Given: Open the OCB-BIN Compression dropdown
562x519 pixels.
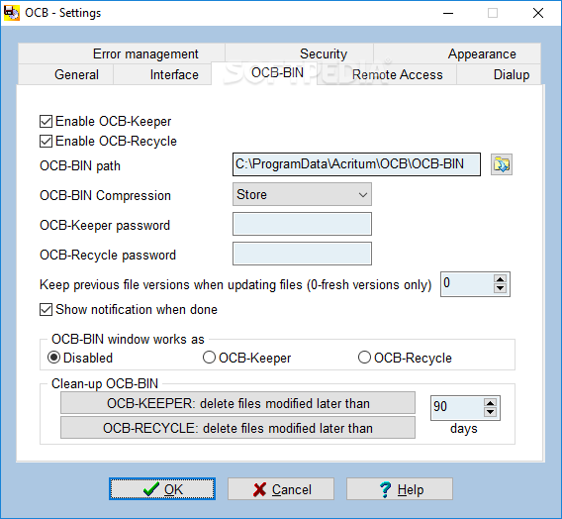Looking at the screenshot, I should 302,194.
